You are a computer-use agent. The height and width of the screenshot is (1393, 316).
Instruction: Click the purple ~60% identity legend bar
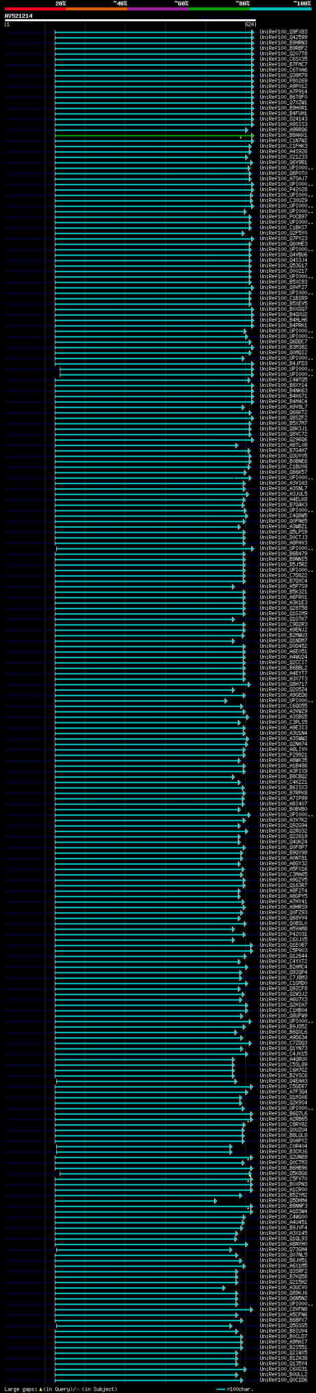coord(158,9)
